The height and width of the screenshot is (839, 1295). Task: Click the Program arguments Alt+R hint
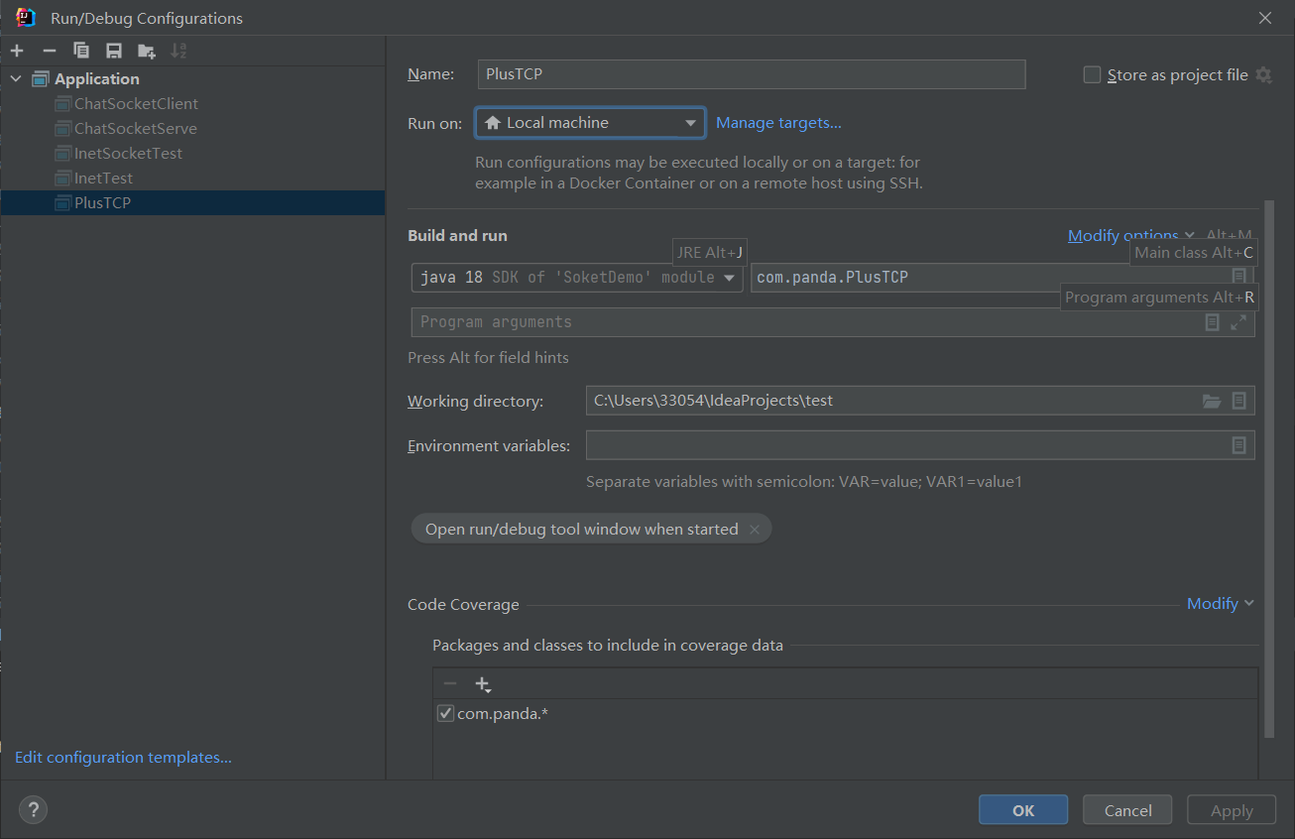[x=1159, y=298]
